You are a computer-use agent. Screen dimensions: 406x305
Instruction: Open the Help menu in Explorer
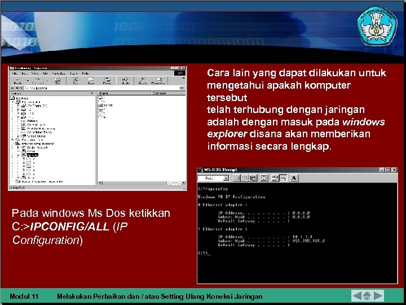[85, 73]
